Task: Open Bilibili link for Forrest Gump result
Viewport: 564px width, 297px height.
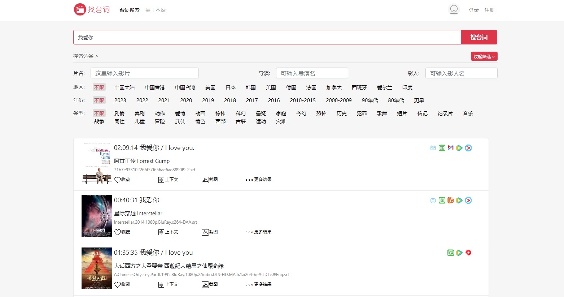Action: tap(433, 148)
